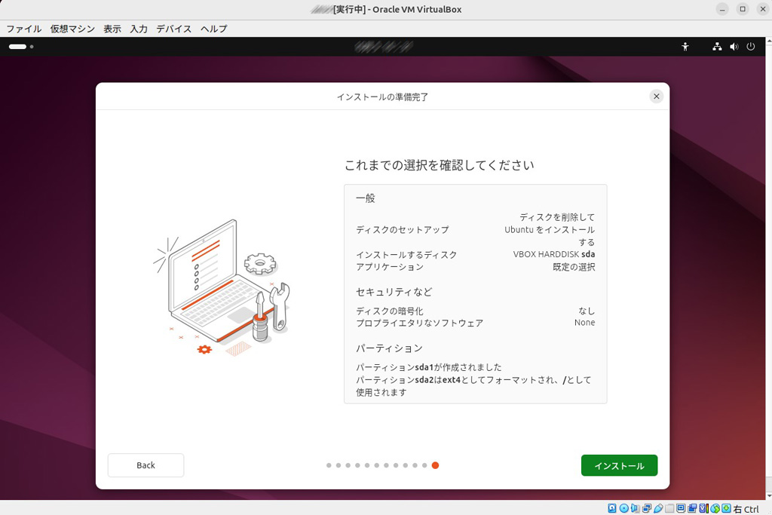Click the network adapter status icon
Viewport: 772px width, 515px height.
[647, 508]
